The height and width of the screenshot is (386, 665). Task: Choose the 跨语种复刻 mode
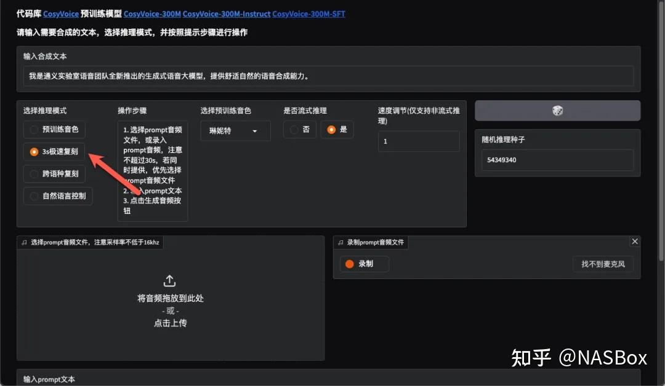(34, 174)
